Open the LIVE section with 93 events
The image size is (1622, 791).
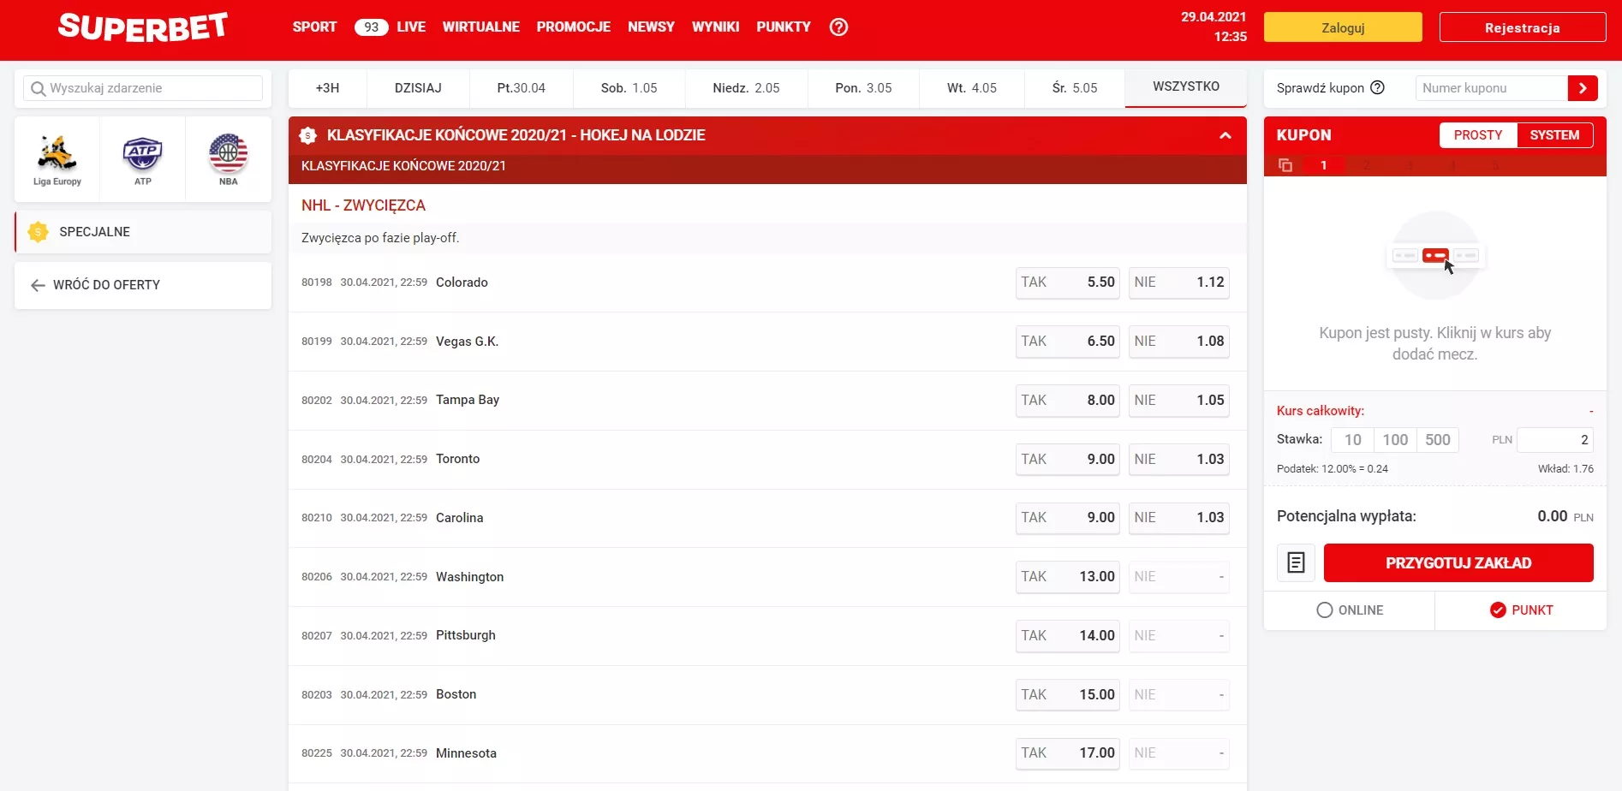pyautogui.click(x=390, y=27)
